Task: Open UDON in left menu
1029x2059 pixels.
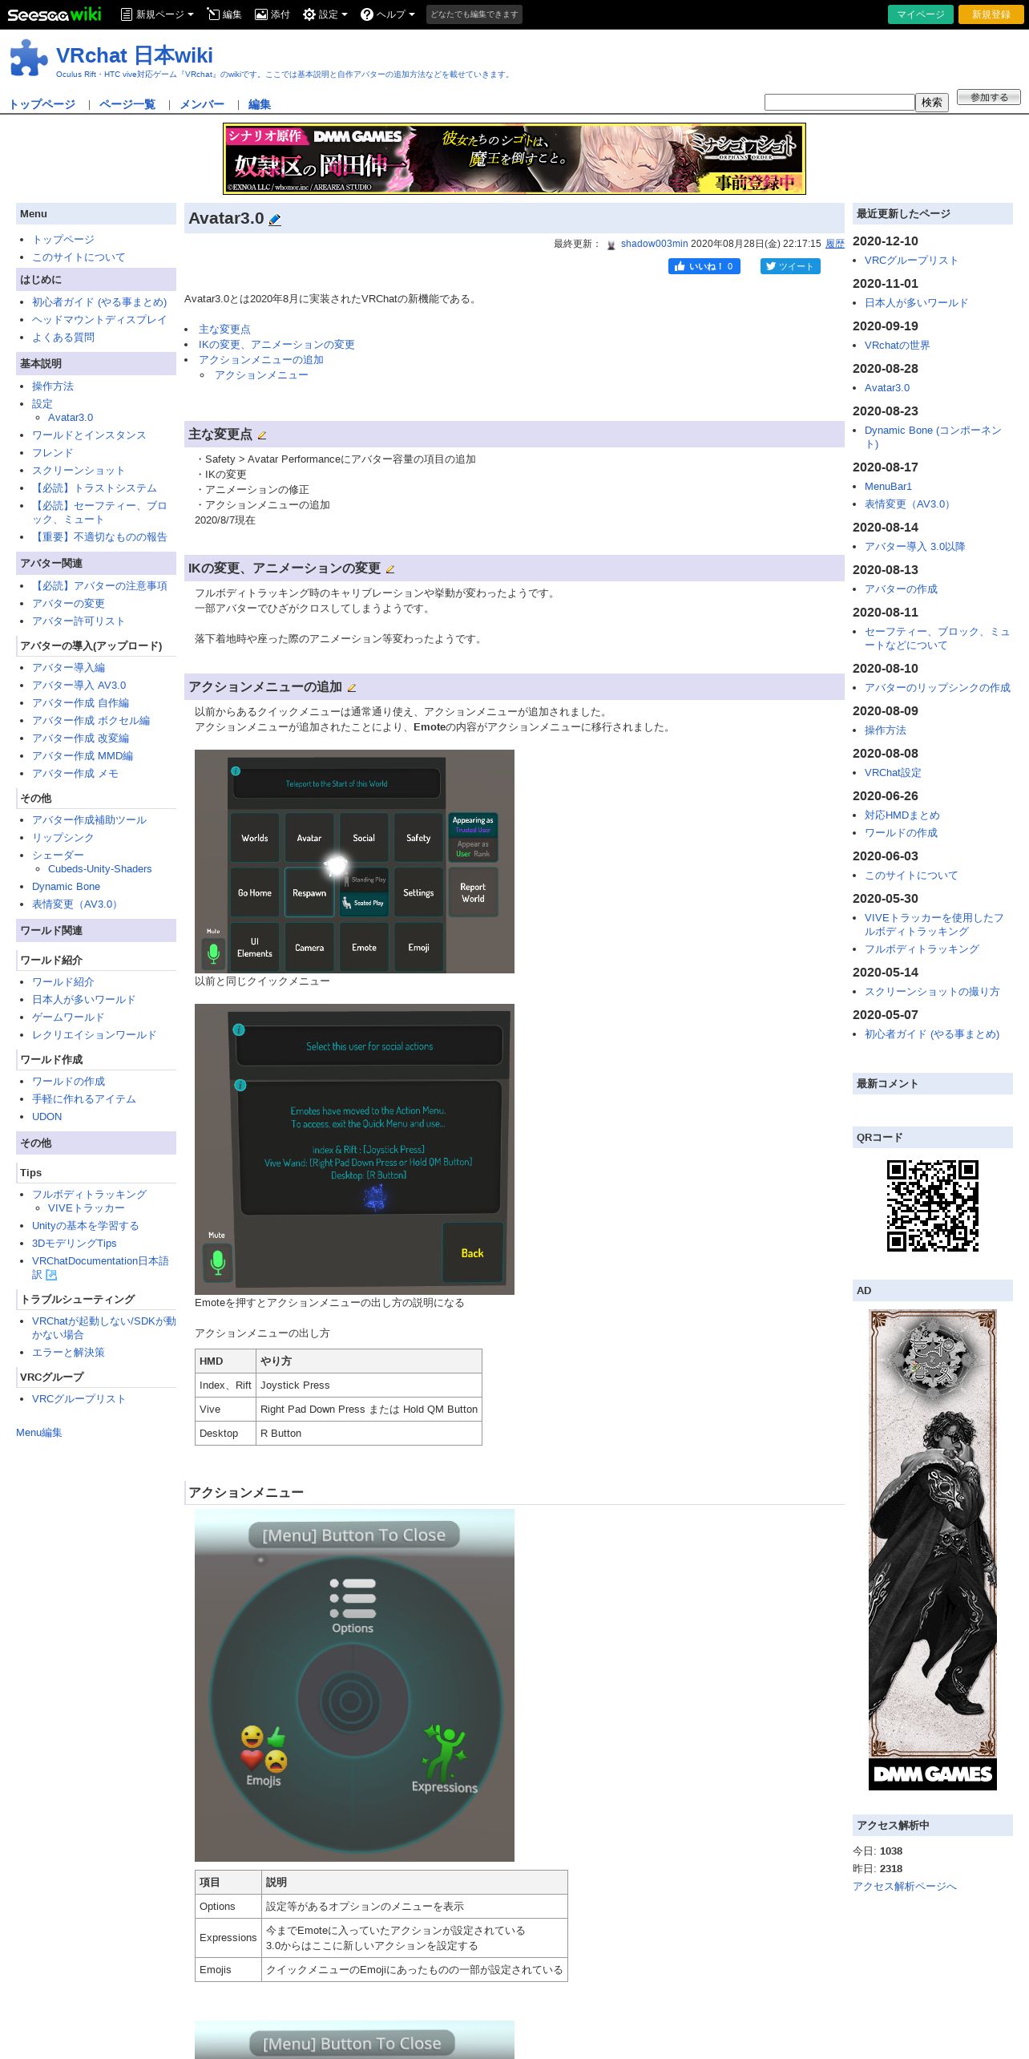Action: (46, 1117)
